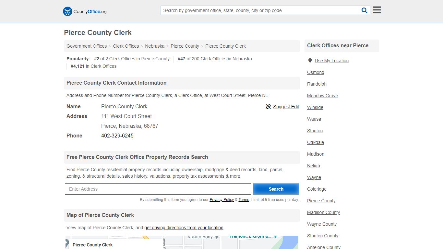Viewport: 443px width, 249px height.
Task: Open Neligh clerk offices
Action: point(314,166)
